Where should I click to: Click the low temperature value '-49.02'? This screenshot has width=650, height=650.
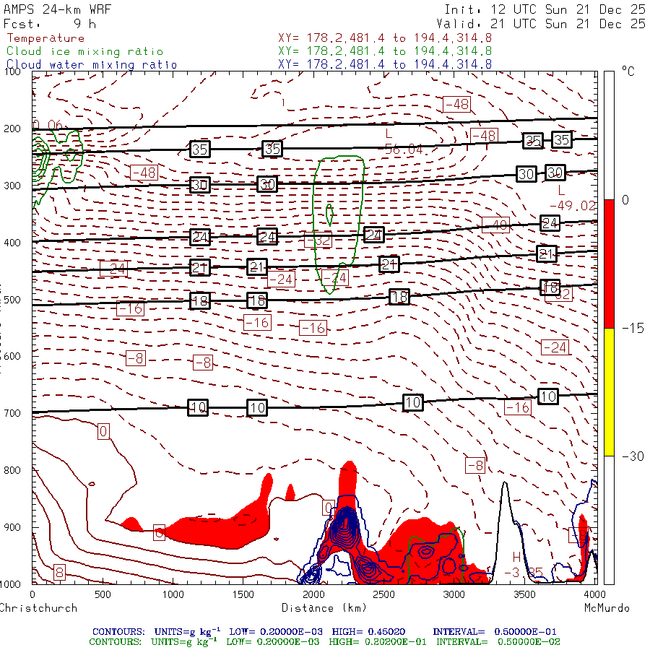(x=573, y=206)
